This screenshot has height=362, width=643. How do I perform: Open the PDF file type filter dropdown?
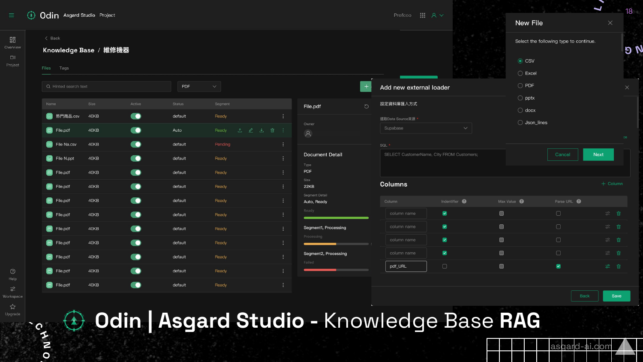click(199, 87)
